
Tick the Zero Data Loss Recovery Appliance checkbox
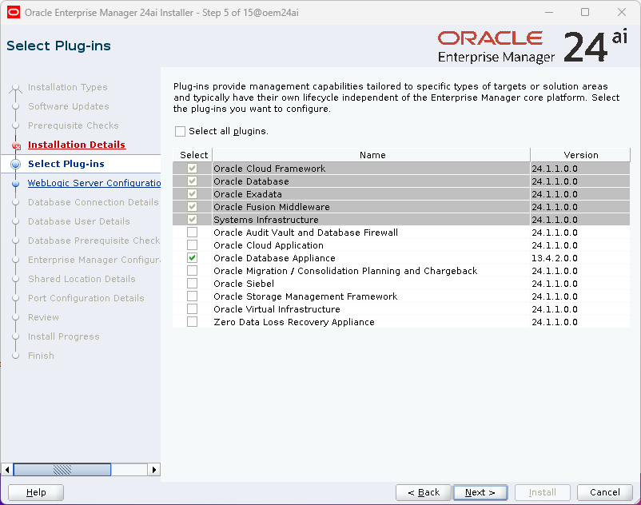pos(192,322)
